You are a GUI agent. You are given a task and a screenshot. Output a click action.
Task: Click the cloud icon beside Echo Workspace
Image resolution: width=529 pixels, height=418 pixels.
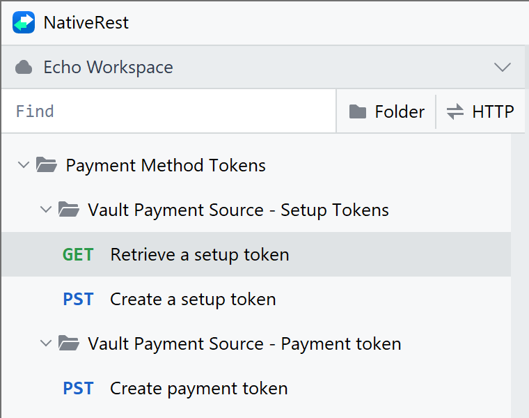24,67
